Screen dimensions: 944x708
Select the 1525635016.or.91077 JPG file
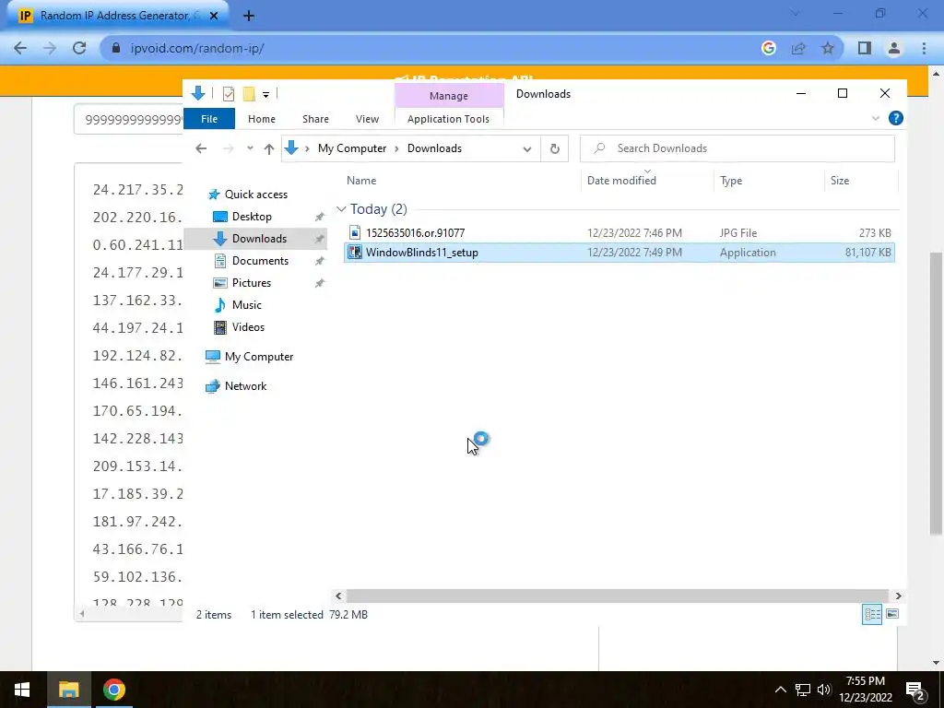point(619,233)
